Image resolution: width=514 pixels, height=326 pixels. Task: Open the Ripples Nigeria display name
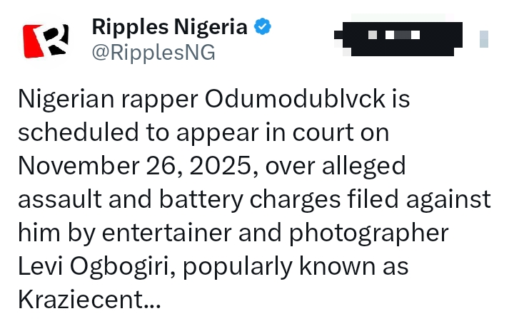pos(170,28)
